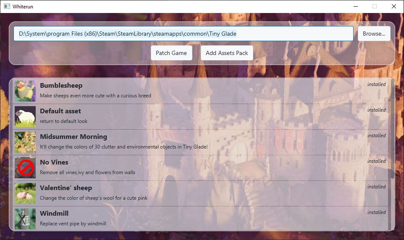Click the Windmill mod thumbnail
Screen dimensions: 404x240
25,219
